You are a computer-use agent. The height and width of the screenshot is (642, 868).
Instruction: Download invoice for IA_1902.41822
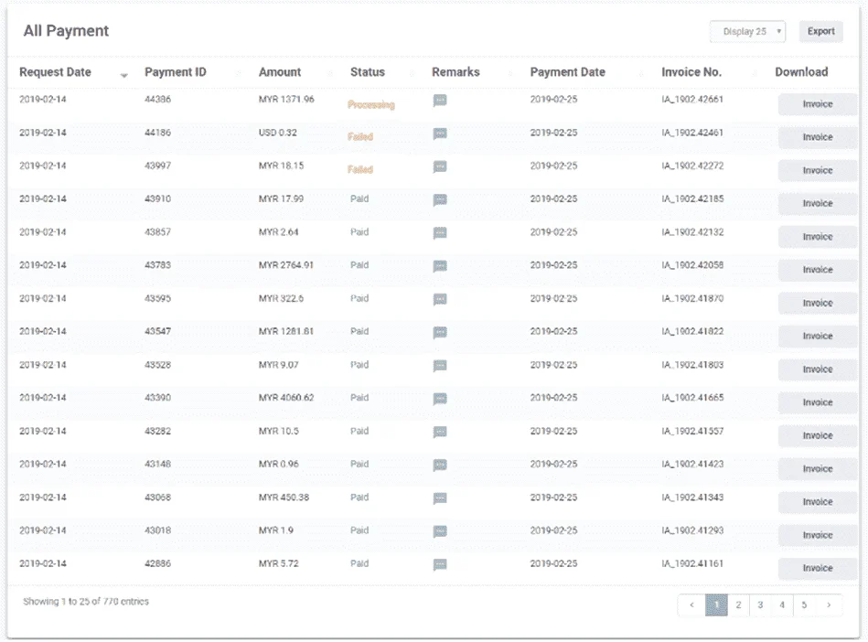click(817, 336)
